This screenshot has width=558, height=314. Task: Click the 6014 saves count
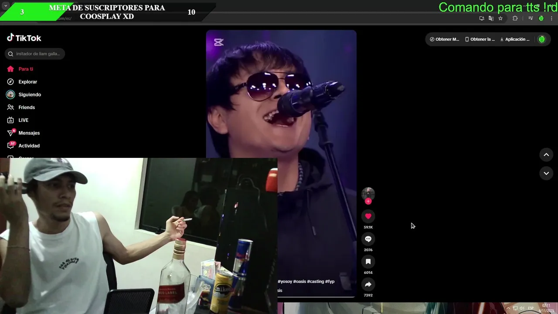(x=368, y=273)
